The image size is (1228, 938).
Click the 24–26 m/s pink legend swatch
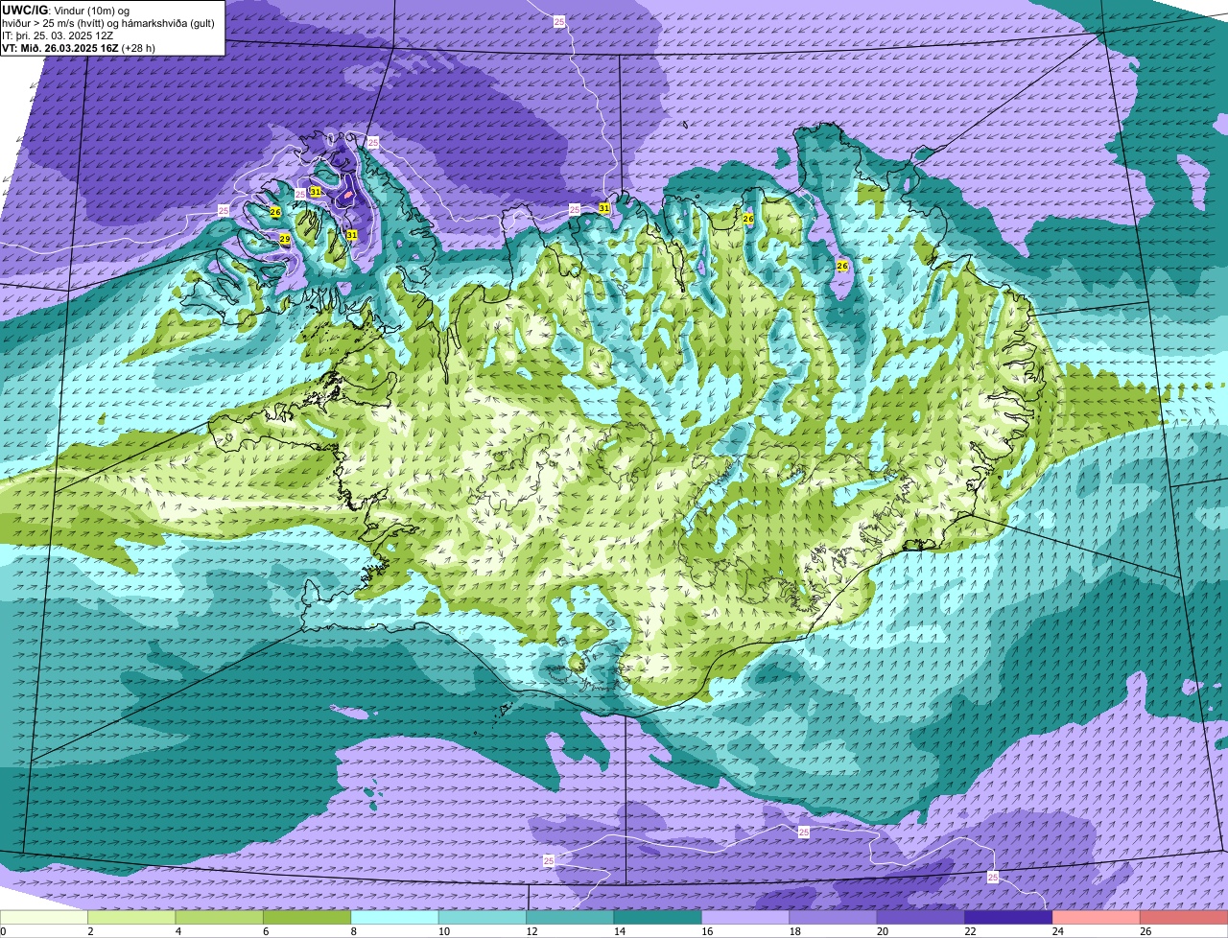pyautogui.click(x=1097, y=918)
